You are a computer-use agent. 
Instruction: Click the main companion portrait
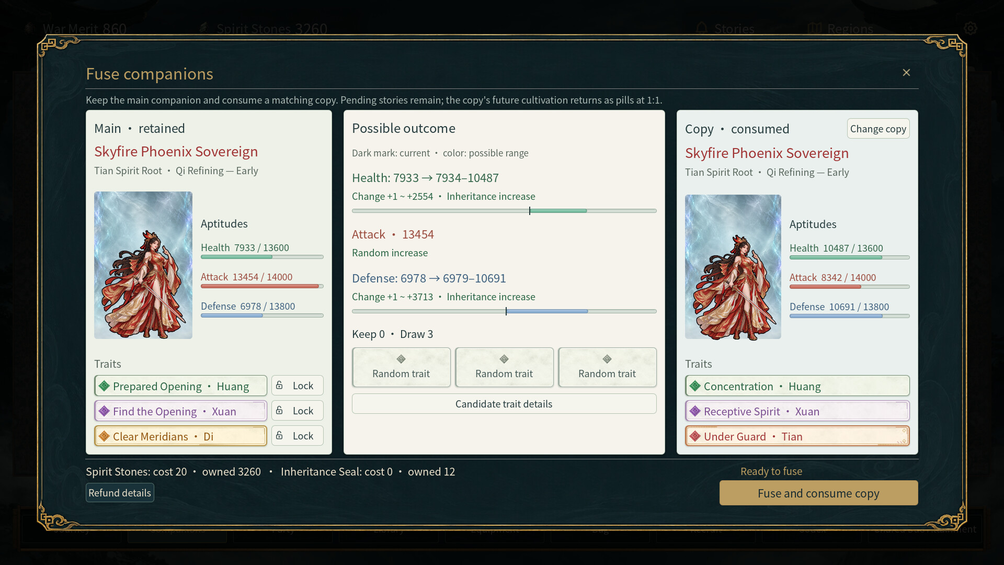(x=143, y=265)
